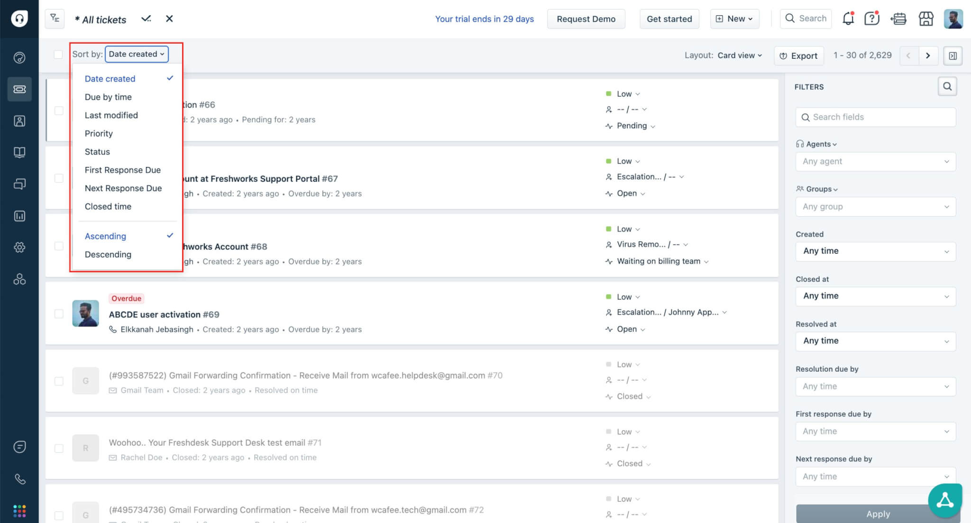Open the Created Any time dropdown
The width and height of the screenshot is (971, 523).
(875, 251)
